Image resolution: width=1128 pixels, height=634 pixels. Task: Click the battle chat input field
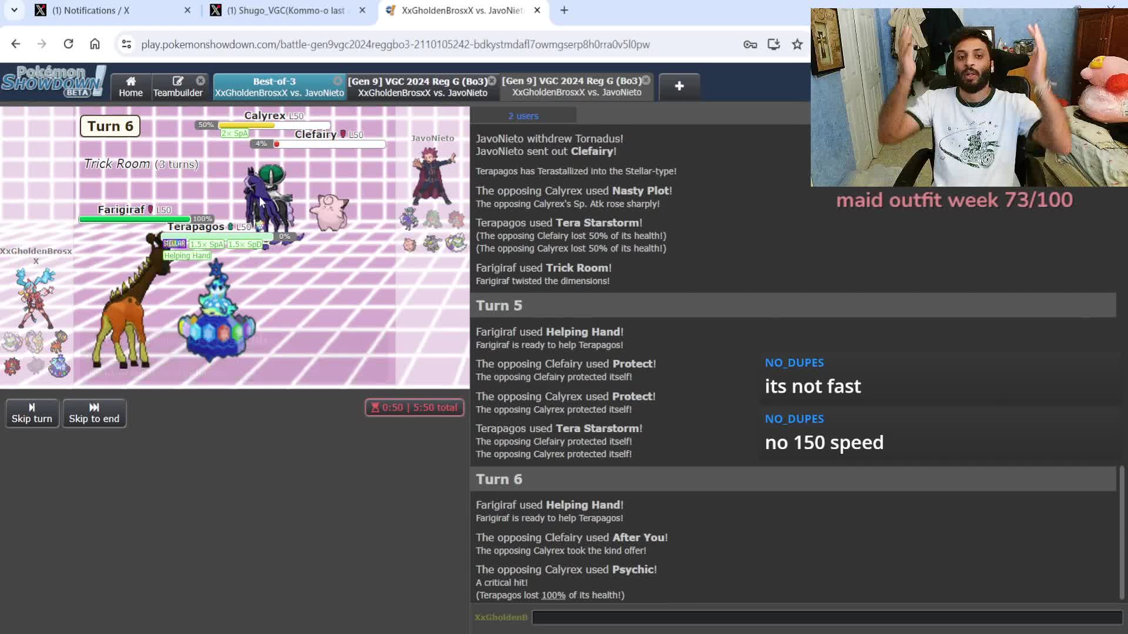click(827, 617)
